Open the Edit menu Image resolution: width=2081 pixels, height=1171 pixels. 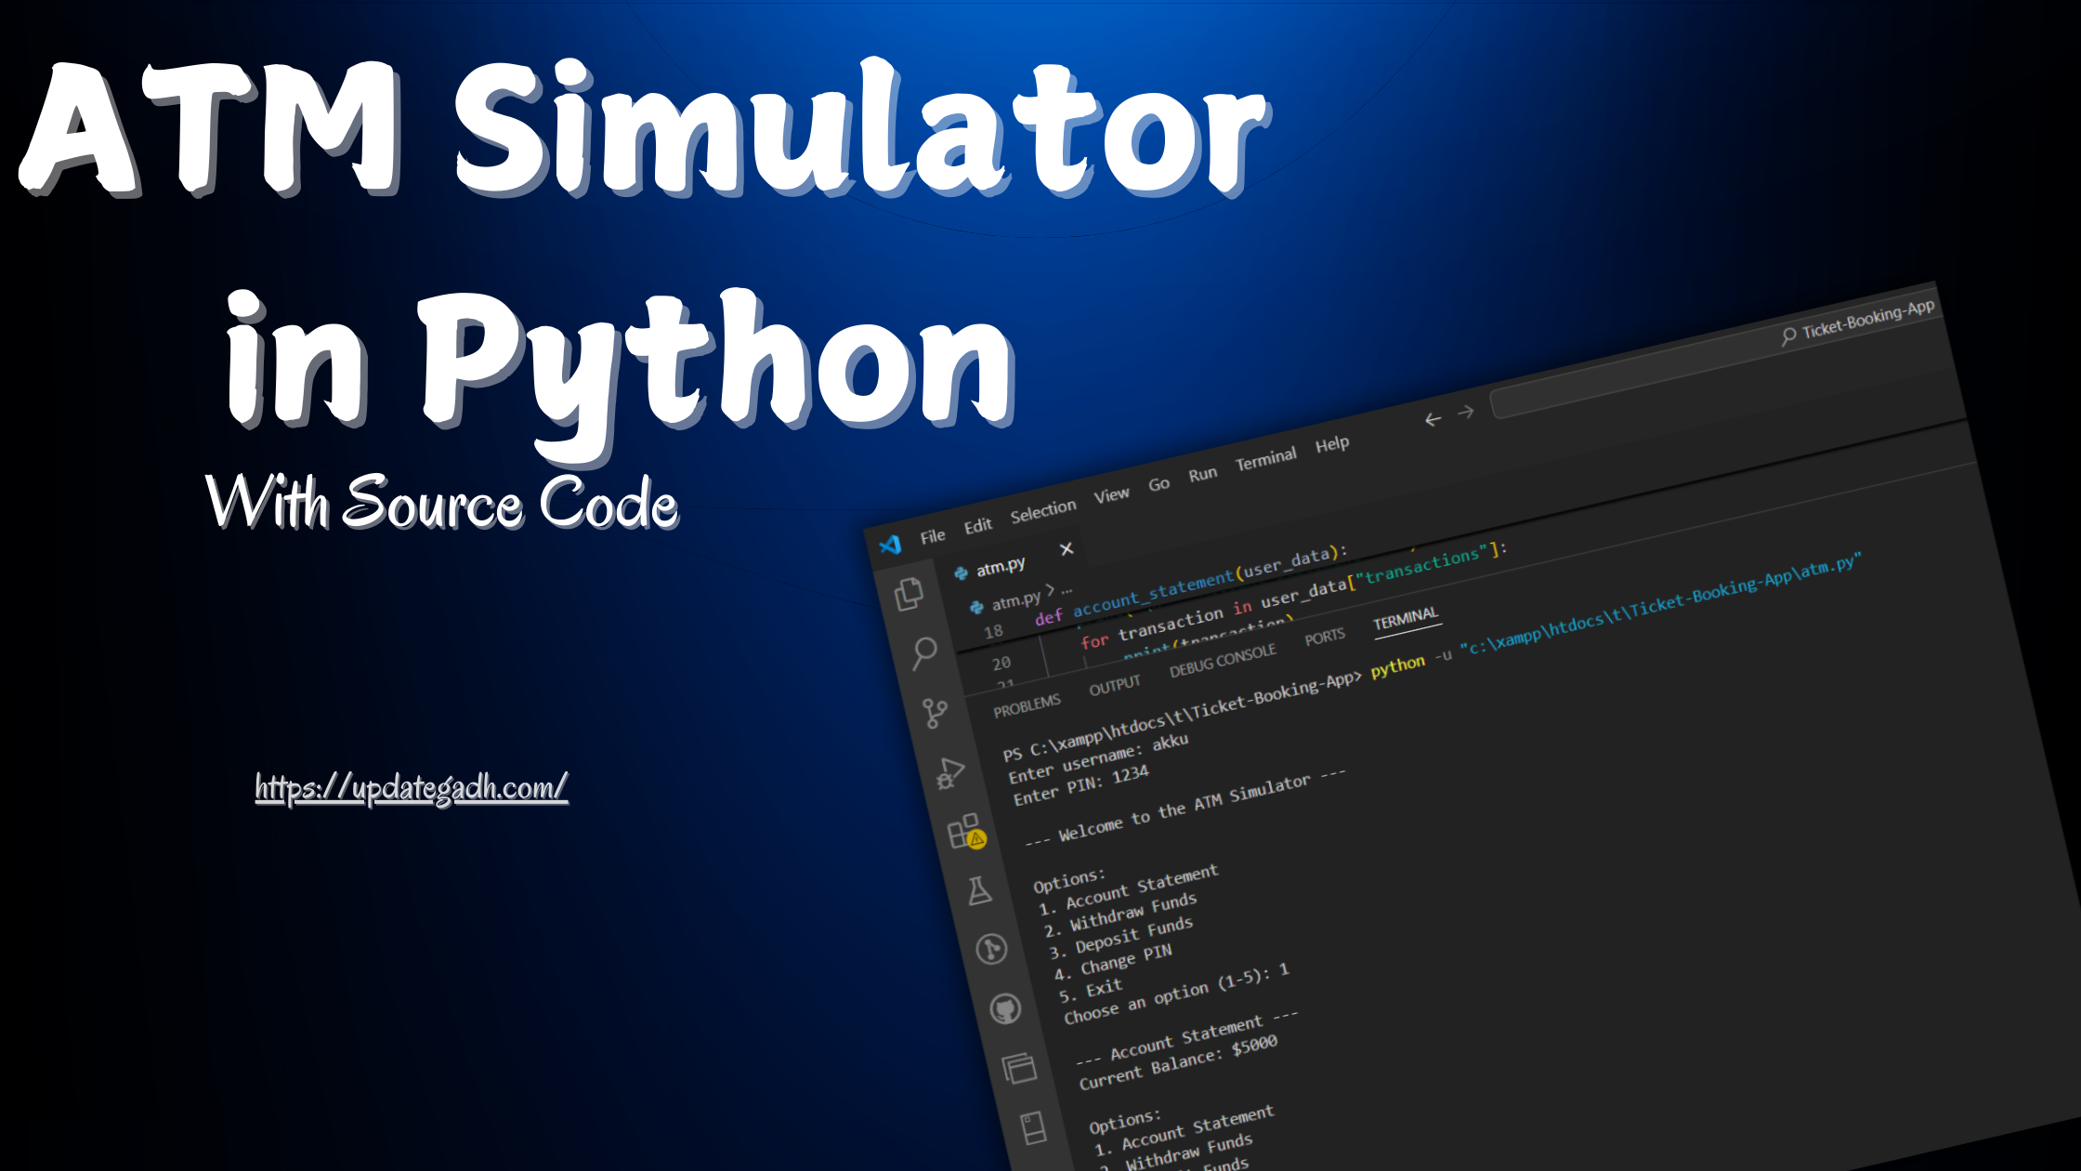(977, 526)
